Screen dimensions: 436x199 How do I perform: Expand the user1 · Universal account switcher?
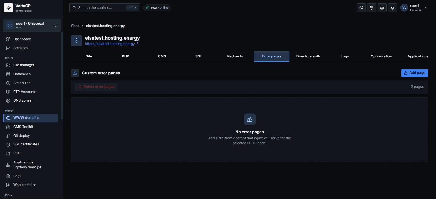[31, 25]
